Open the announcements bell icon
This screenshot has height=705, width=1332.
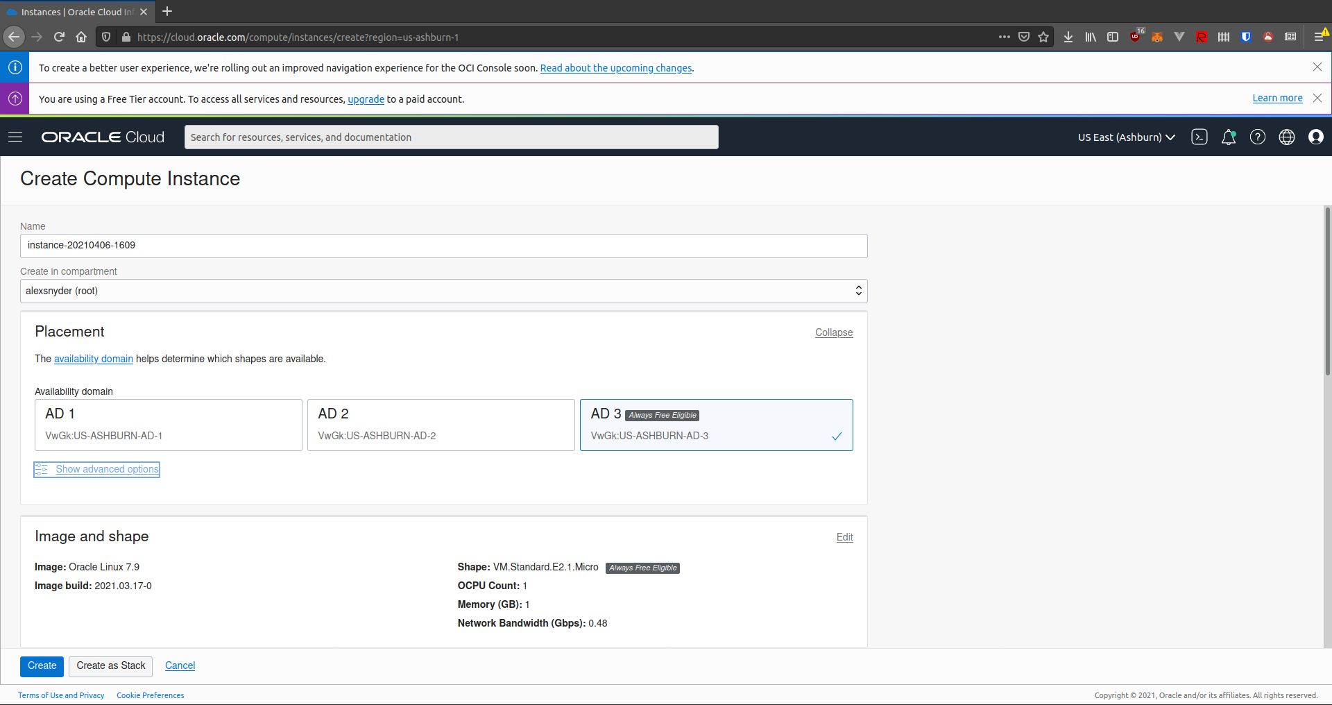[1229, 137]
